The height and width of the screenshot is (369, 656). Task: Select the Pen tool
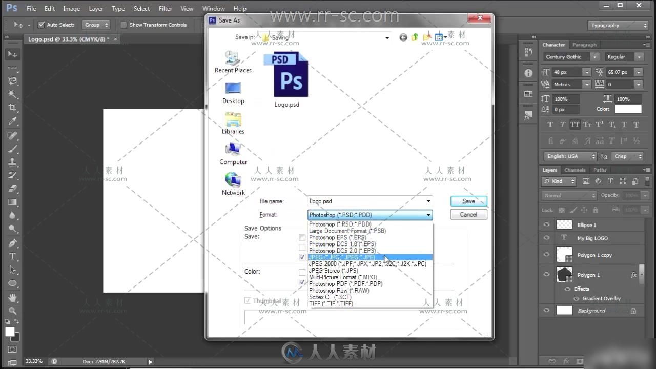[x=12, y=243]
